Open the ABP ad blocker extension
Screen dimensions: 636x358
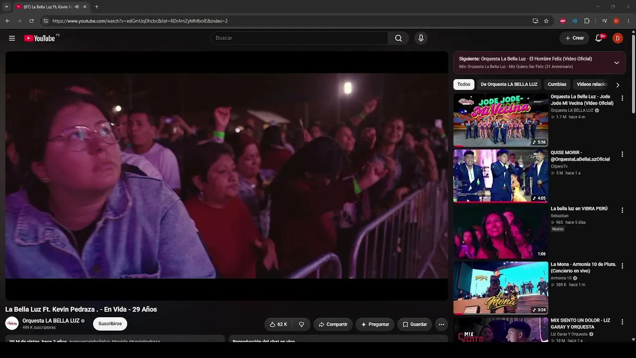[x=563, y=21]
